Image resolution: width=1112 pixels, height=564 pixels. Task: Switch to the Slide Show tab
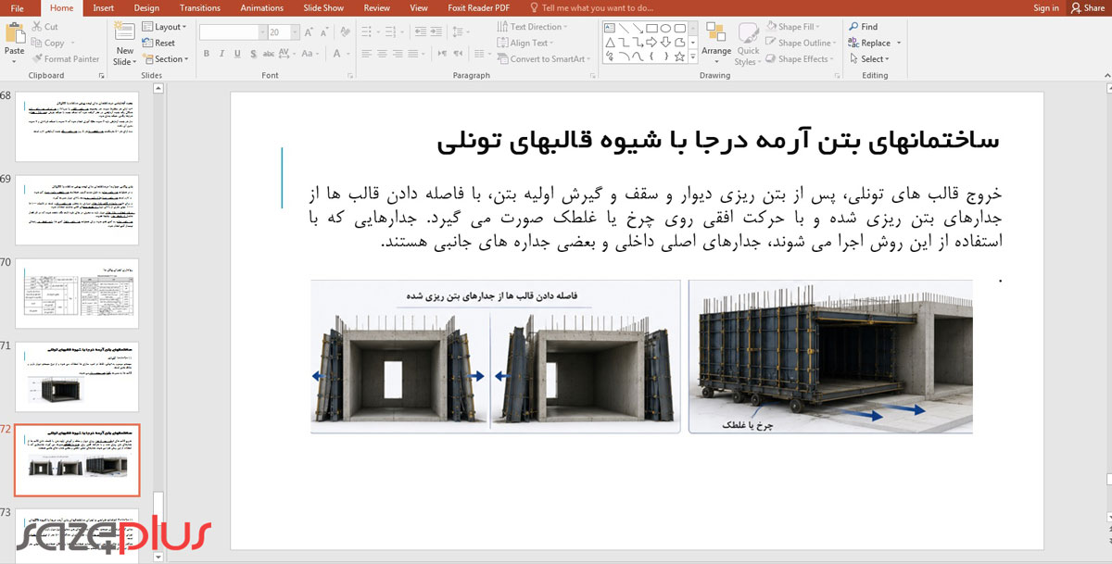[322, 7]
